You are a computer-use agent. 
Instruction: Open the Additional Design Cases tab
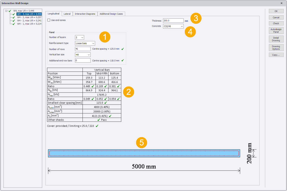(111, 14)
